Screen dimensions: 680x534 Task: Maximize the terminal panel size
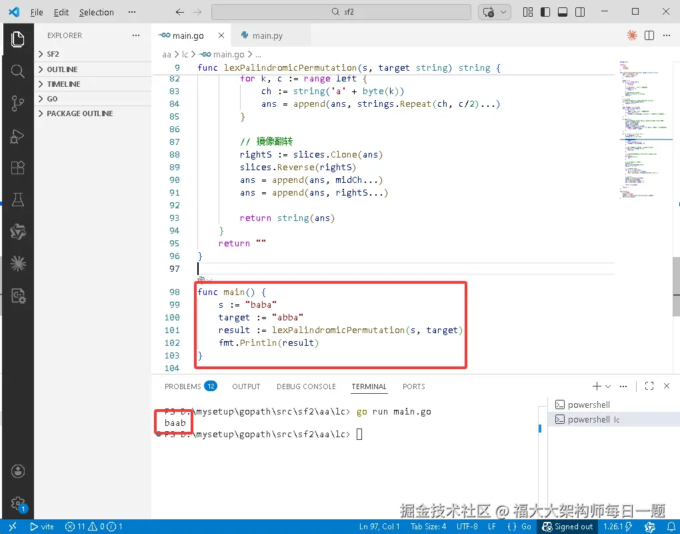649,386
